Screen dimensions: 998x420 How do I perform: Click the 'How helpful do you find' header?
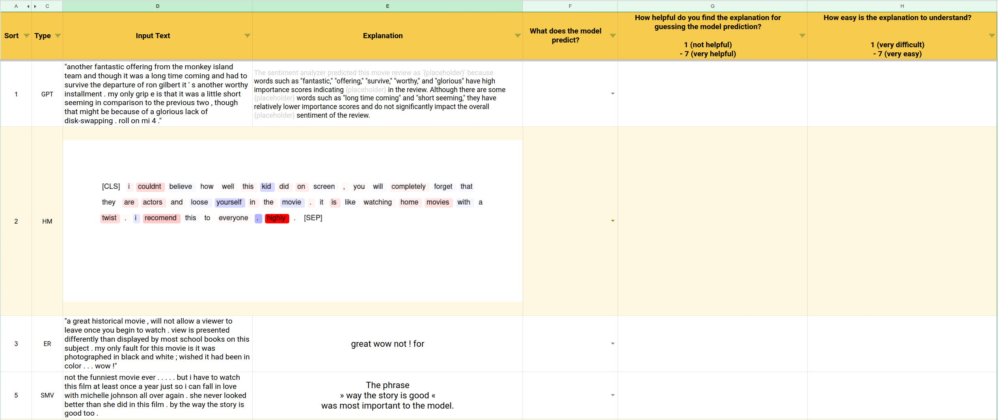pyautogui.click(x=712, y=36)
